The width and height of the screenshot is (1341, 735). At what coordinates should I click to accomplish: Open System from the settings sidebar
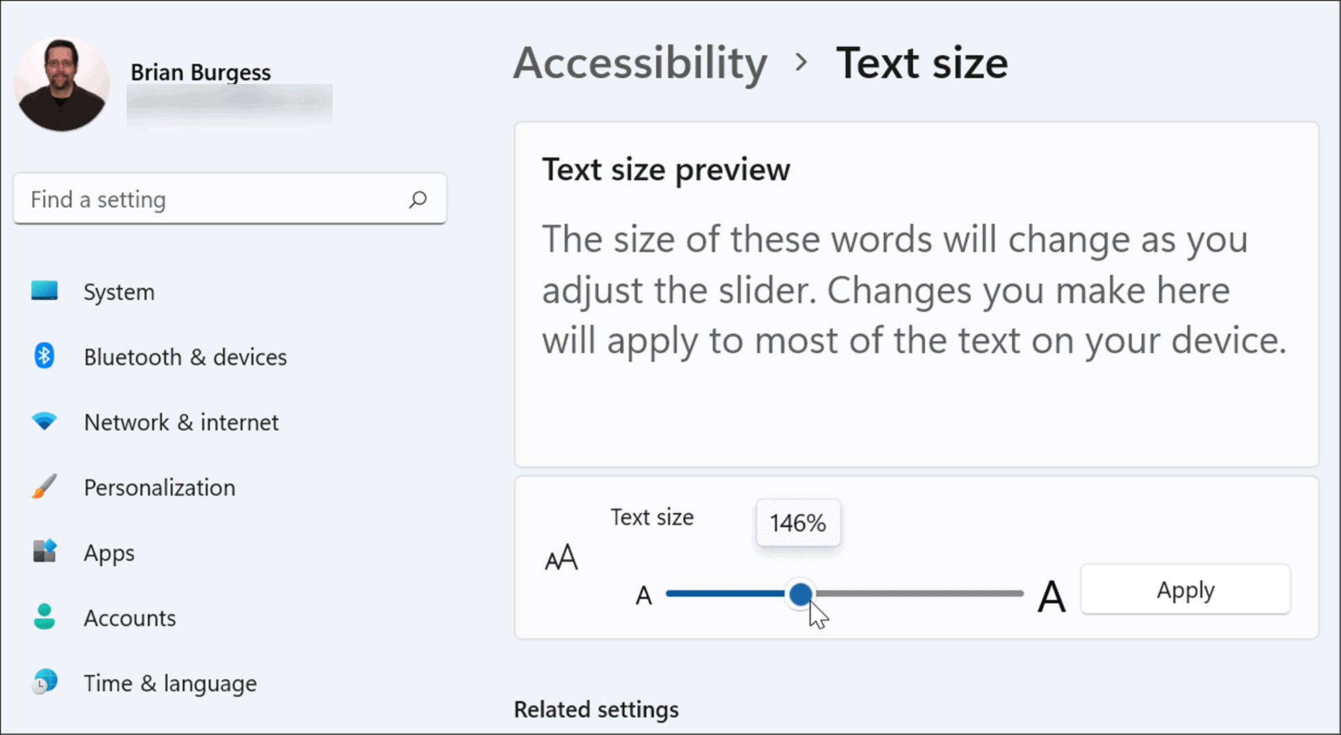click(x=120, y=291)
